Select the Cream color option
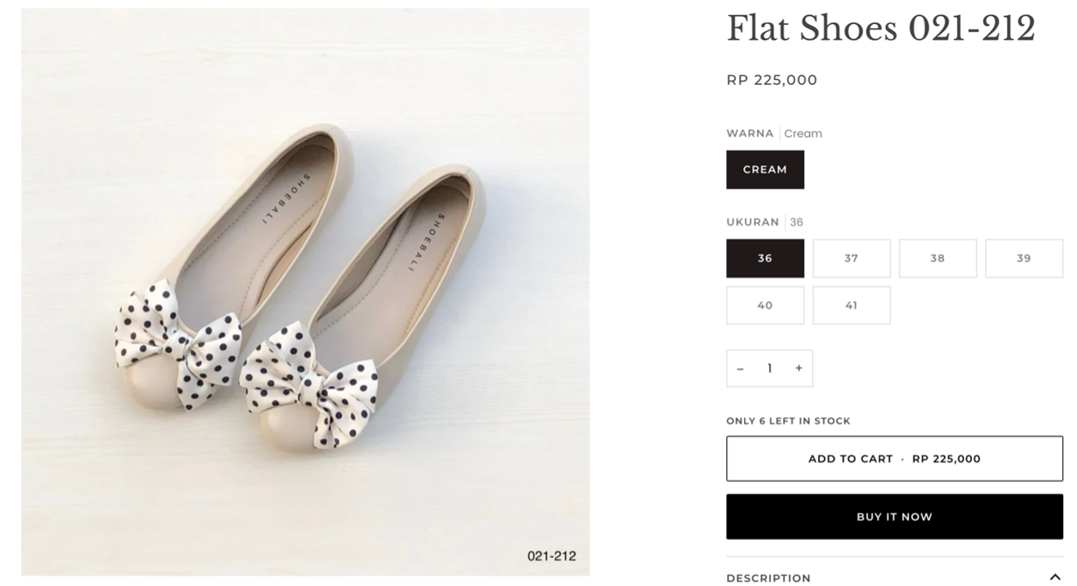Image resolution: width=1077 pixels, height=586 pixels. click(765, 169)
